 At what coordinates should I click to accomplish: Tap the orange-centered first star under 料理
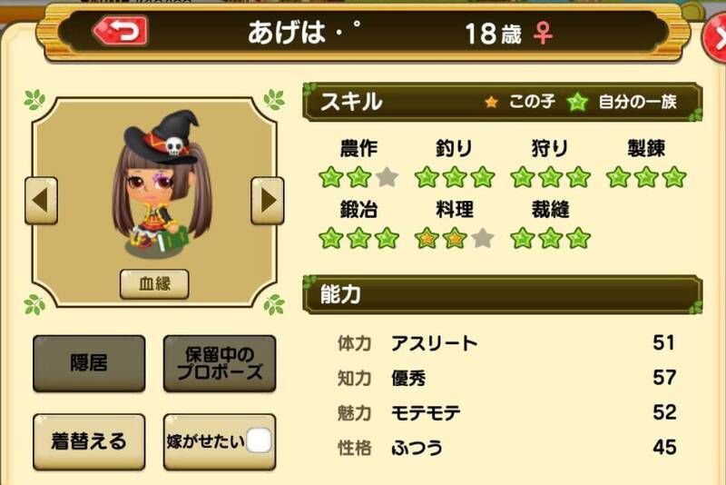click(427, 238)
